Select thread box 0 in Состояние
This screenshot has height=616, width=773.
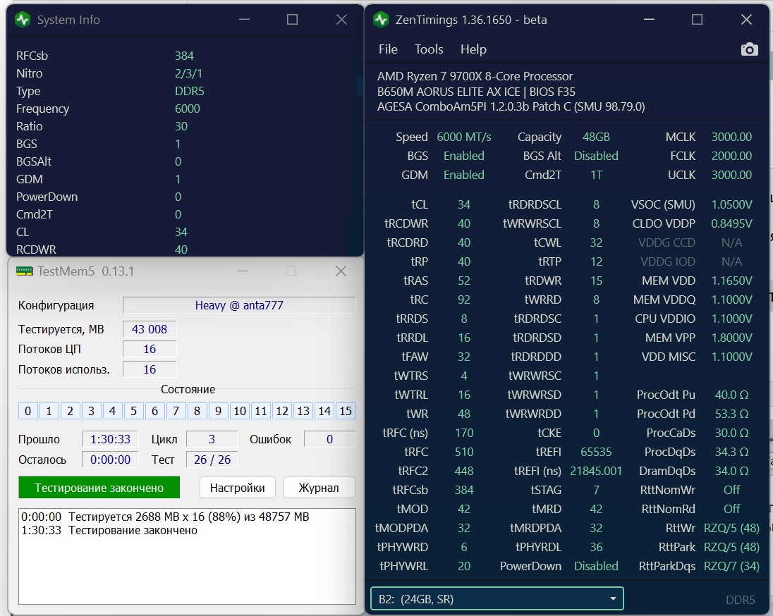[x=28, y=411]
